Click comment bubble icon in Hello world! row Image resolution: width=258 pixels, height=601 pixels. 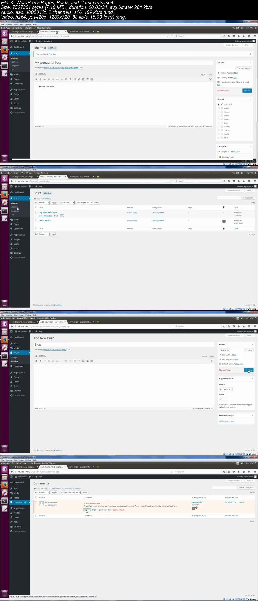224,221
